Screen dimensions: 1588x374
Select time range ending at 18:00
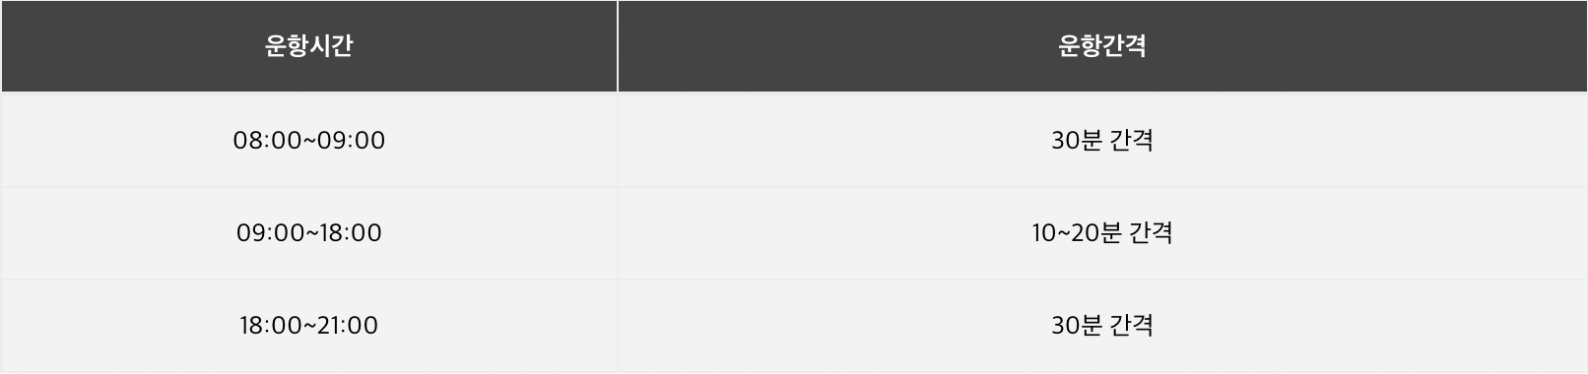309,233
